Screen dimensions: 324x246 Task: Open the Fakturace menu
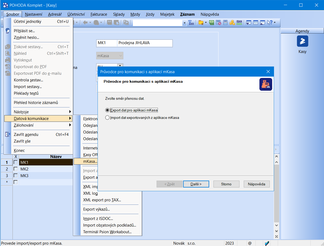(x=99, y=14)
